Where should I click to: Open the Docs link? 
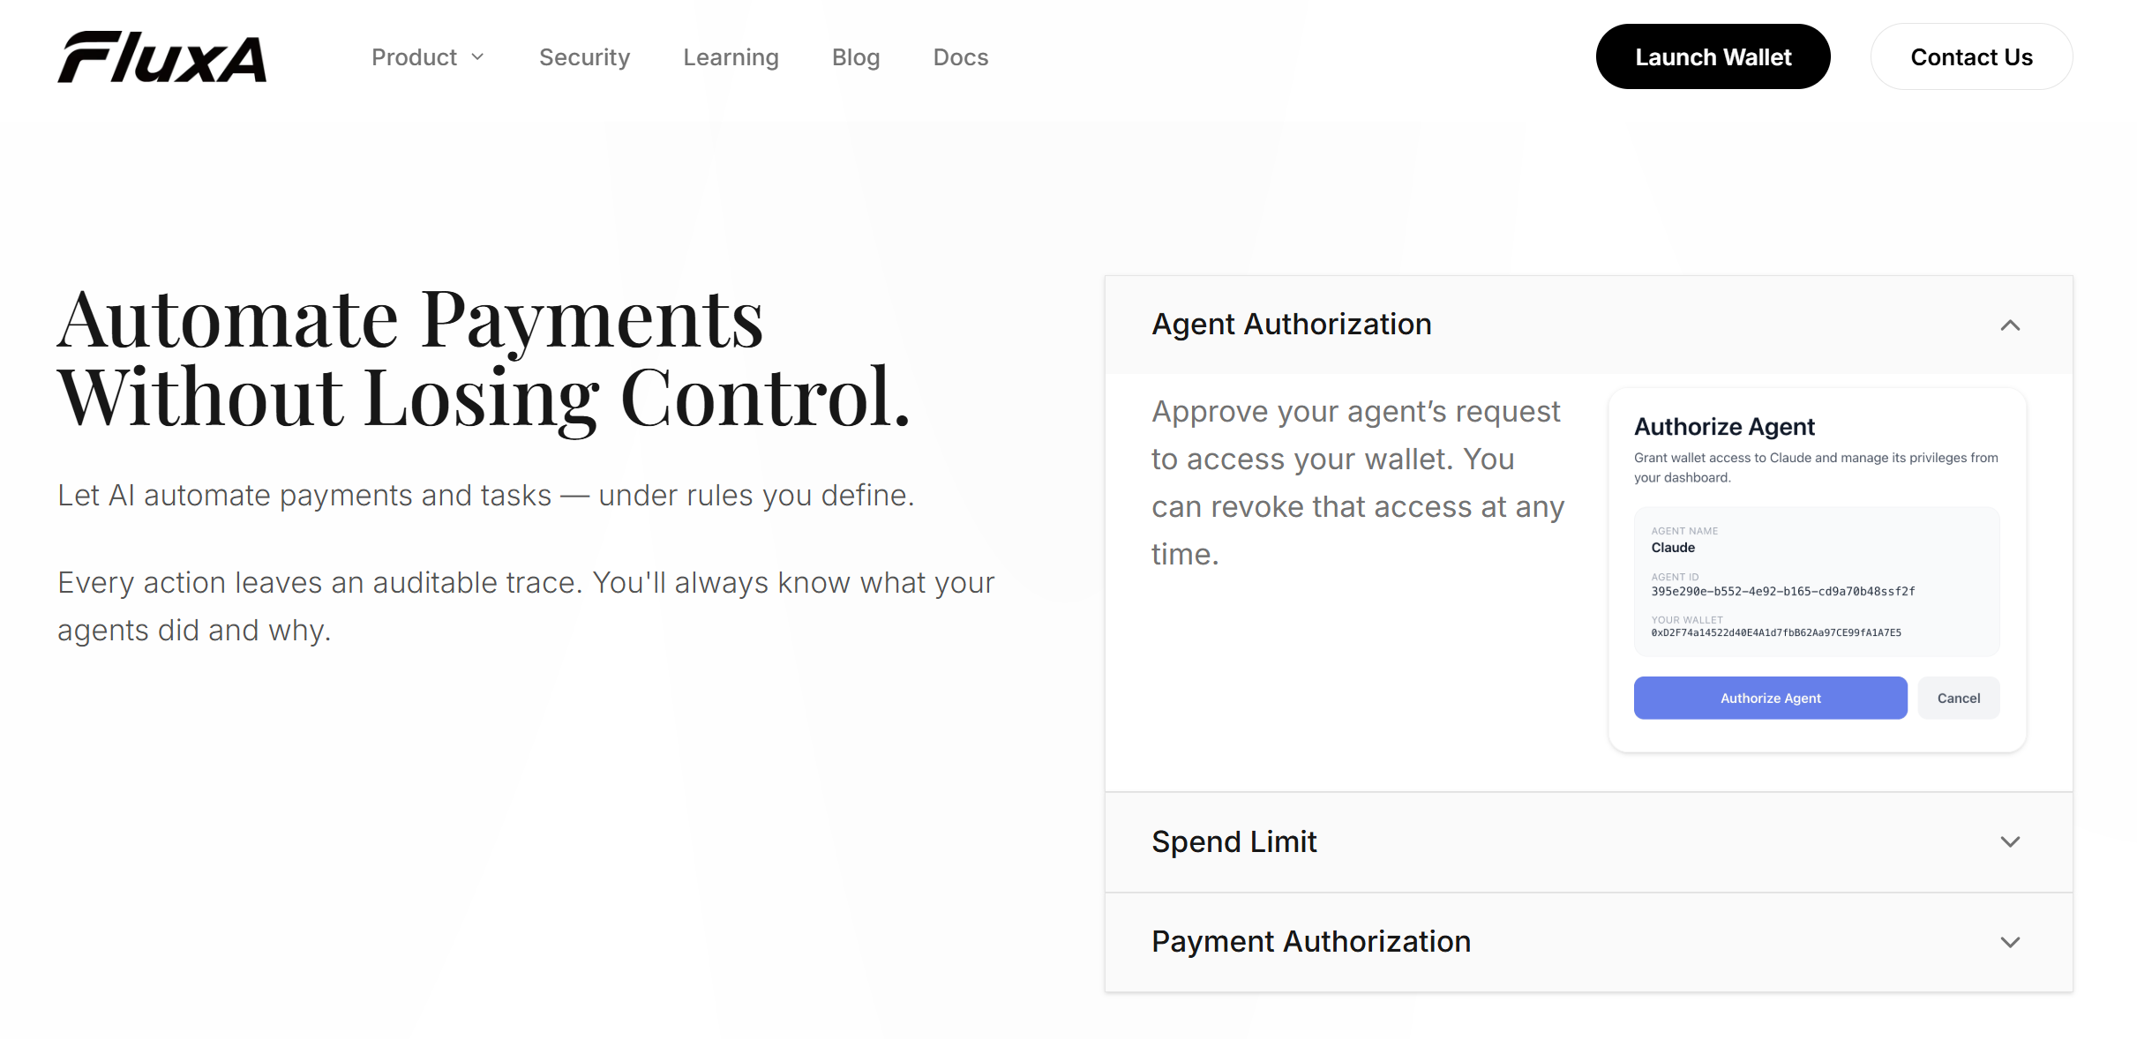960,57
